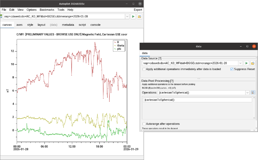
Task: Open the operations filter editor icon
Action: (253, 93)
